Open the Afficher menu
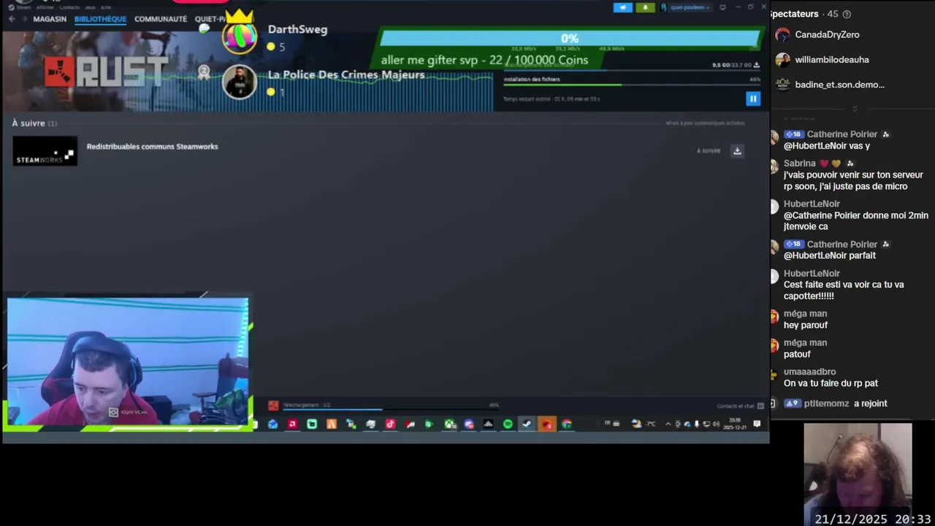The width and height of the screenshot is (935, 526). [45, 7]
